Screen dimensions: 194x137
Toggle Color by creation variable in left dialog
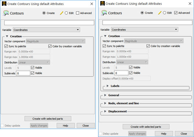point(50,46)
